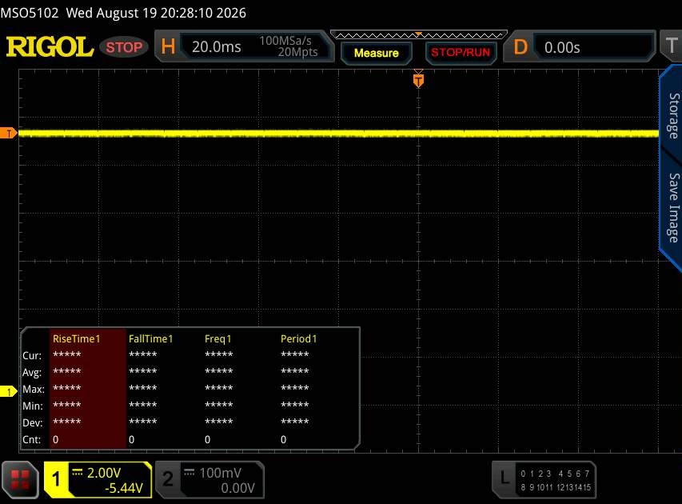Click the Avg: row label
Screen dimensions: 682x504
[32, 373]
